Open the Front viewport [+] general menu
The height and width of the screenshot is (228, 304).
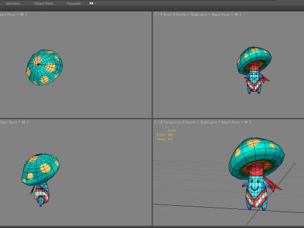coord(158,15)
